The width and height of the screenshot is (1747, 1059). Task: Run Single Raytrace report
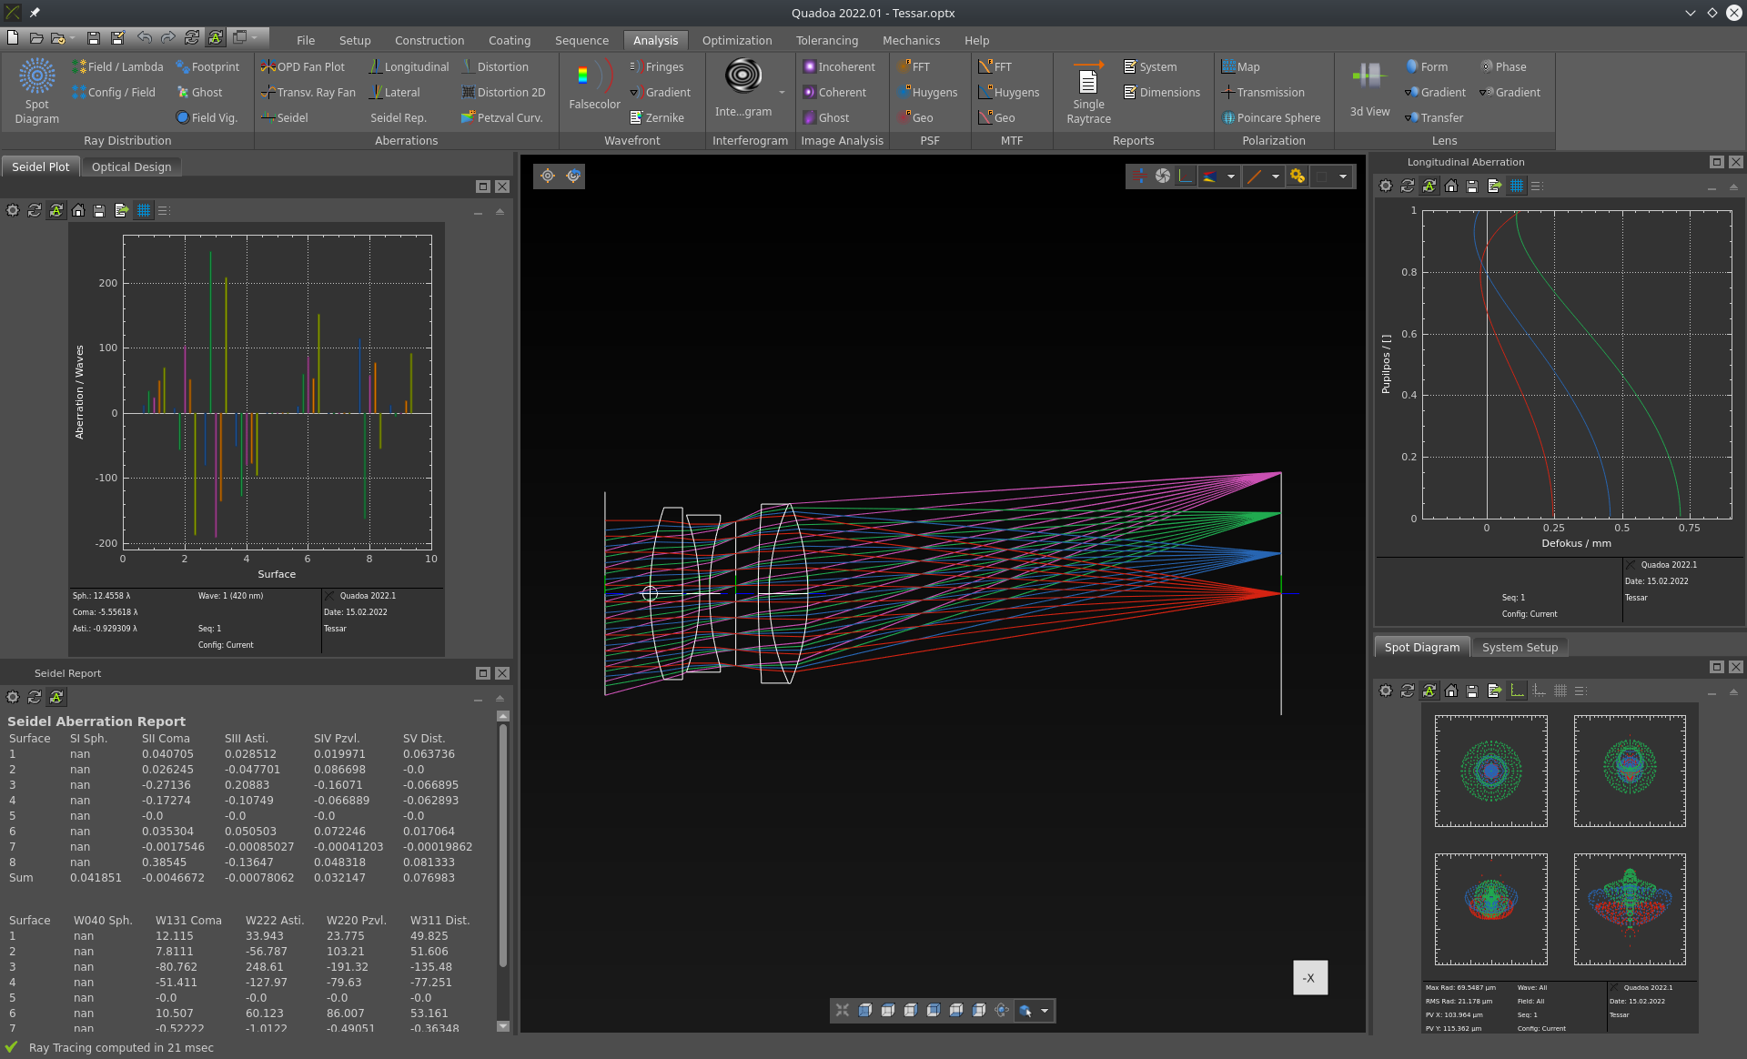point(1088,91)
